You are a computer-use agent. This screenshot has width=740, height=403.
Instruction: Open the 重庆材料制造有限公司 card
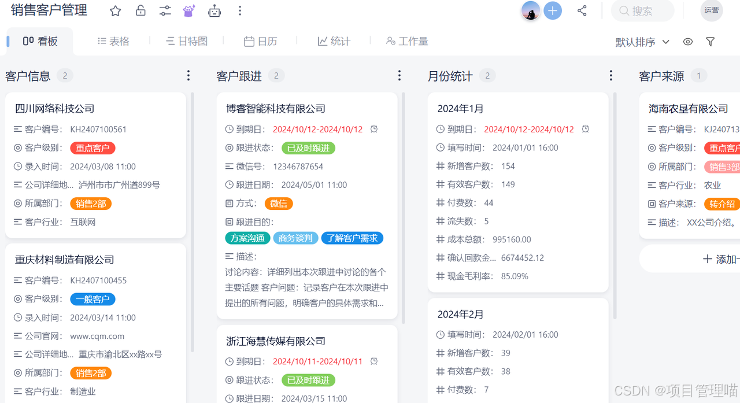(95, 323)
